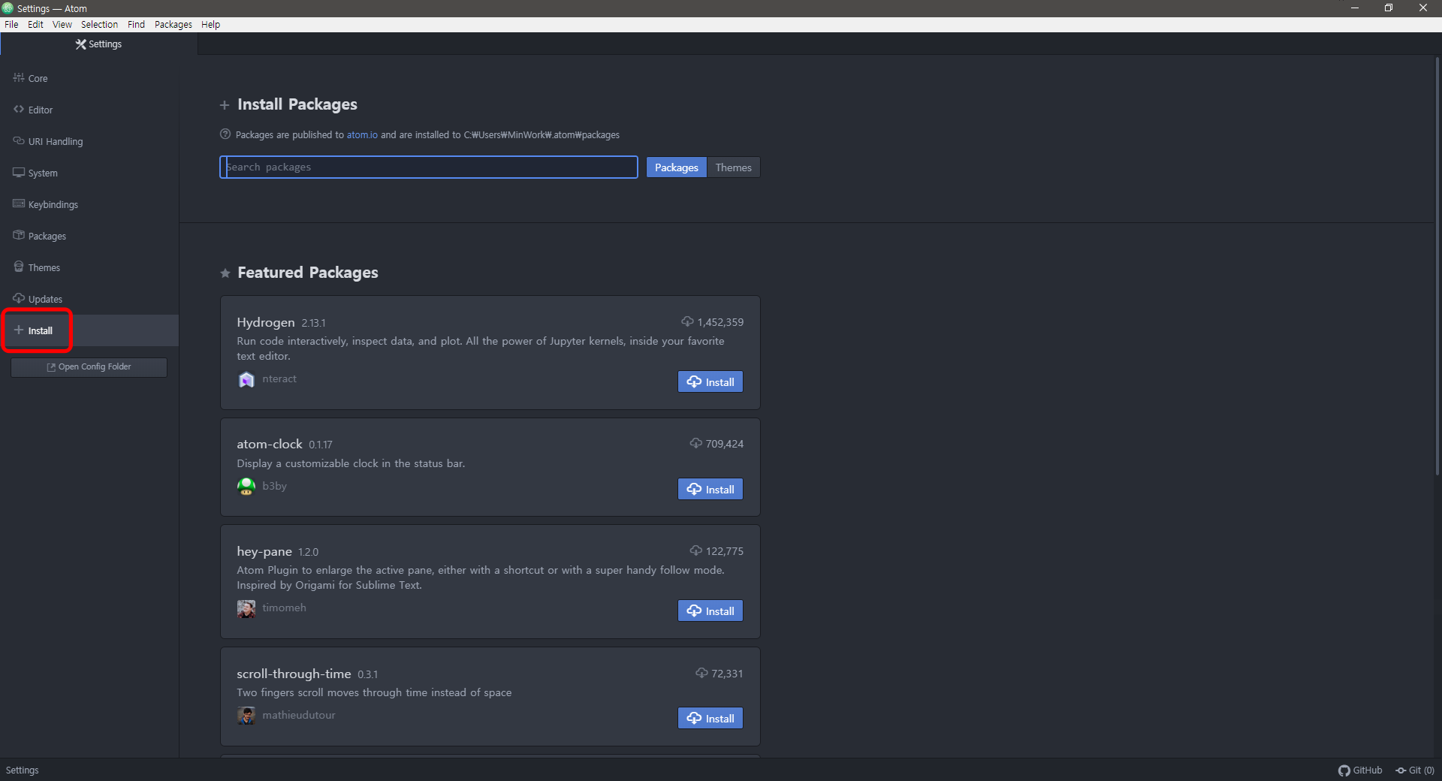Open the Edit menu

tap(35, 24)
